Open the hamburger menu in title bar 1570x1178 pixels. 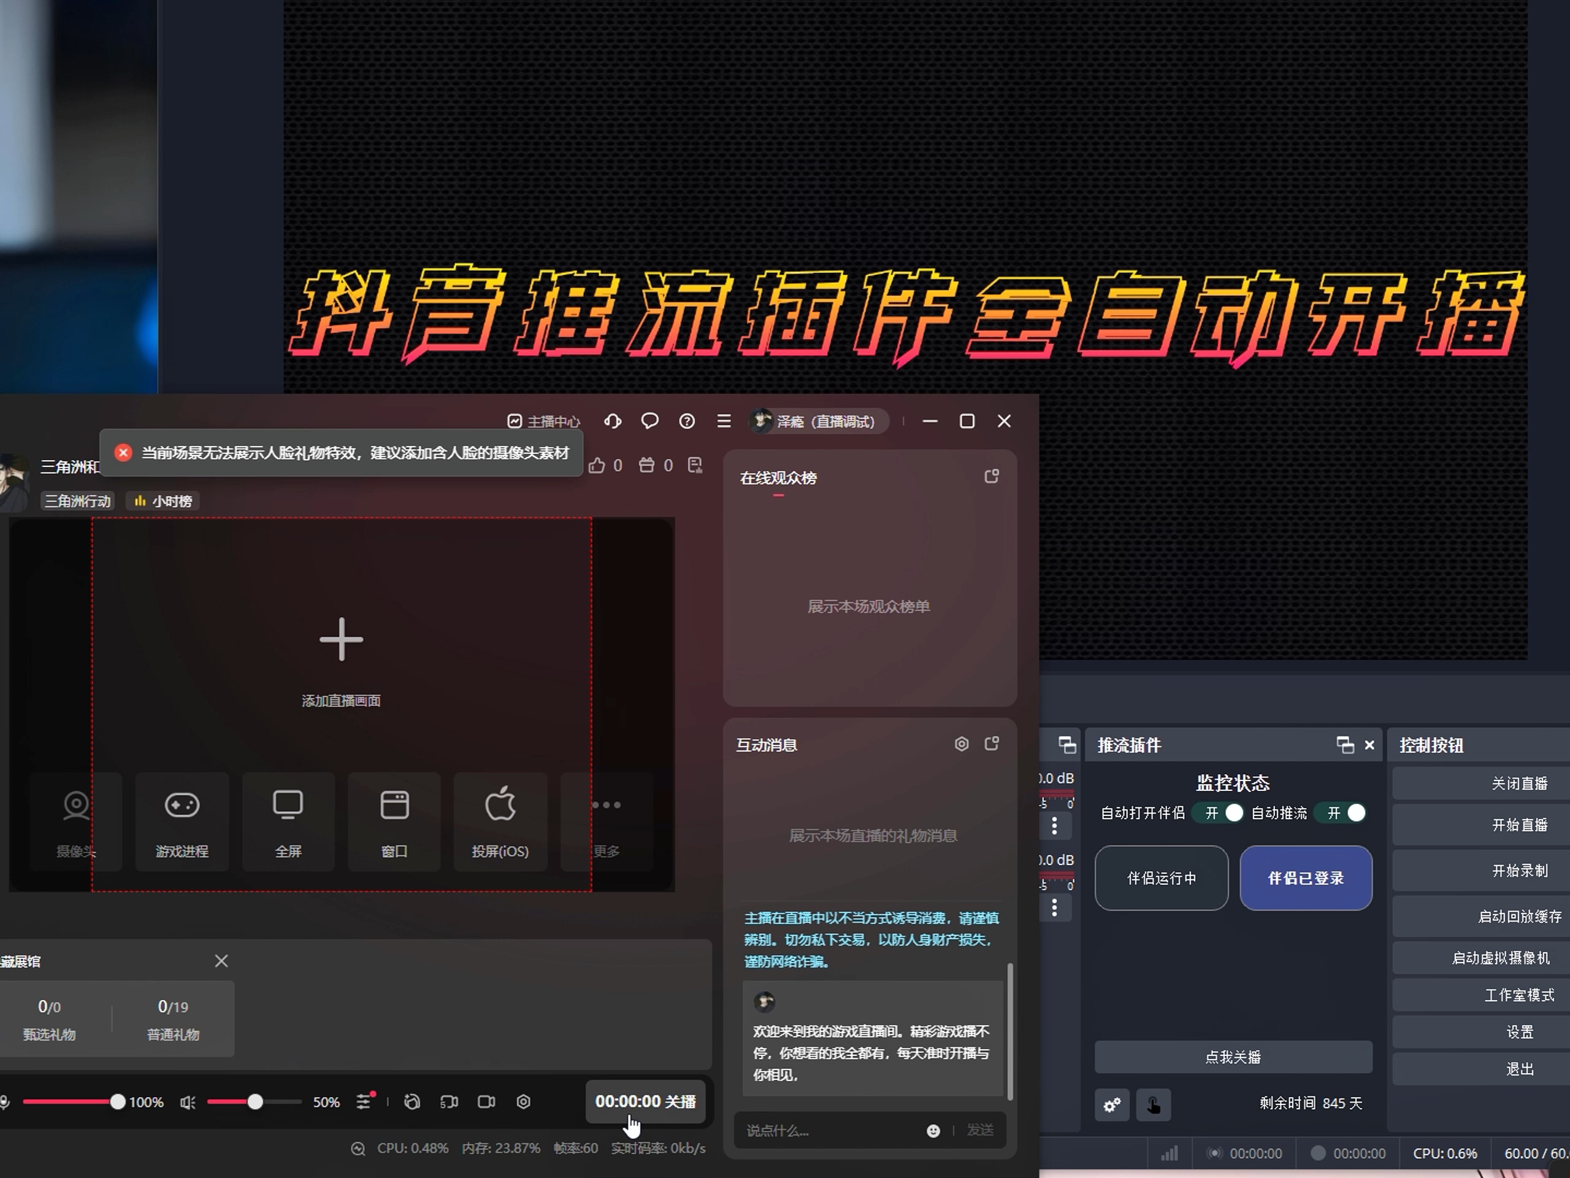click(723, 421)
